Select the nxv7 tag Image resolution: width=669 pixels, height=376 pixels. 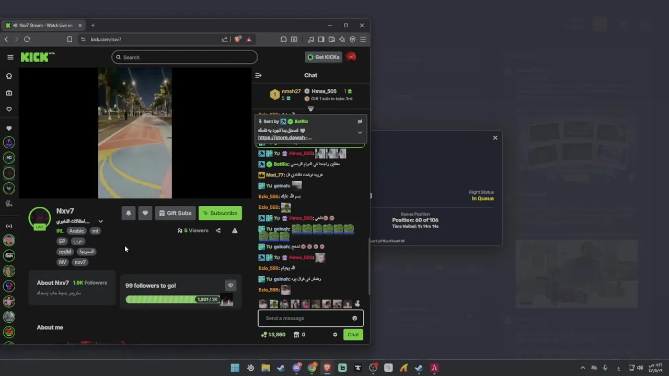pos(80,262)
